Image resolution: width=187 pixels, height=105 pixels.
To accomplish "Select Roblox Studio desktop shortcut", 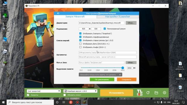I will [x=5, y=41].
